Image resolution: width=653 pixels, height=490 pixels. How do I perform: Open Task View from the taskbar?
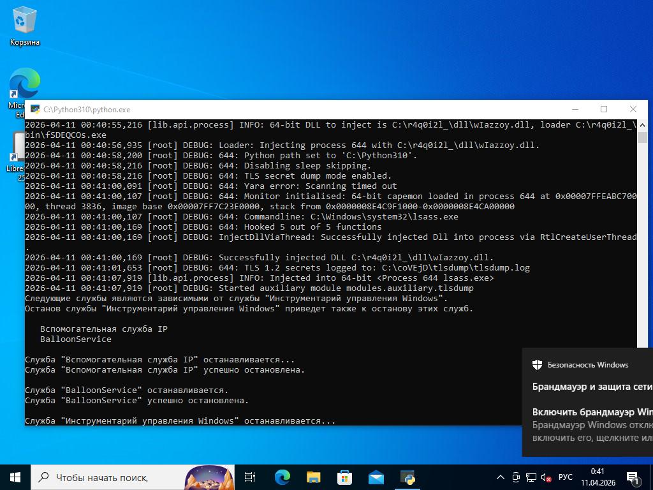pyautogui.click(x=250, y=477)
